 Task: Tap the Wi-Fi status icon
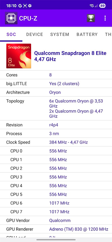point(92,6)
